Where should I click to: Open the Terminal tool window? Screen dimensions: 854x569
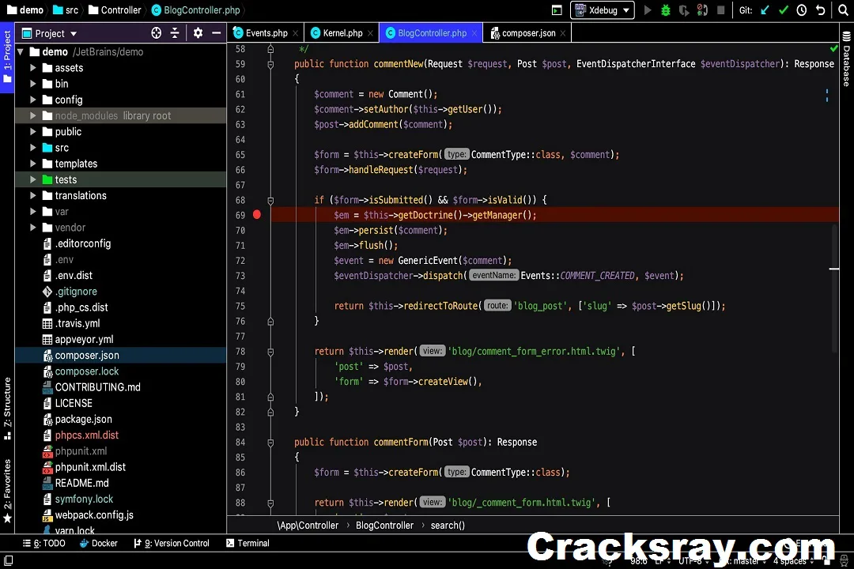[248, 543]
